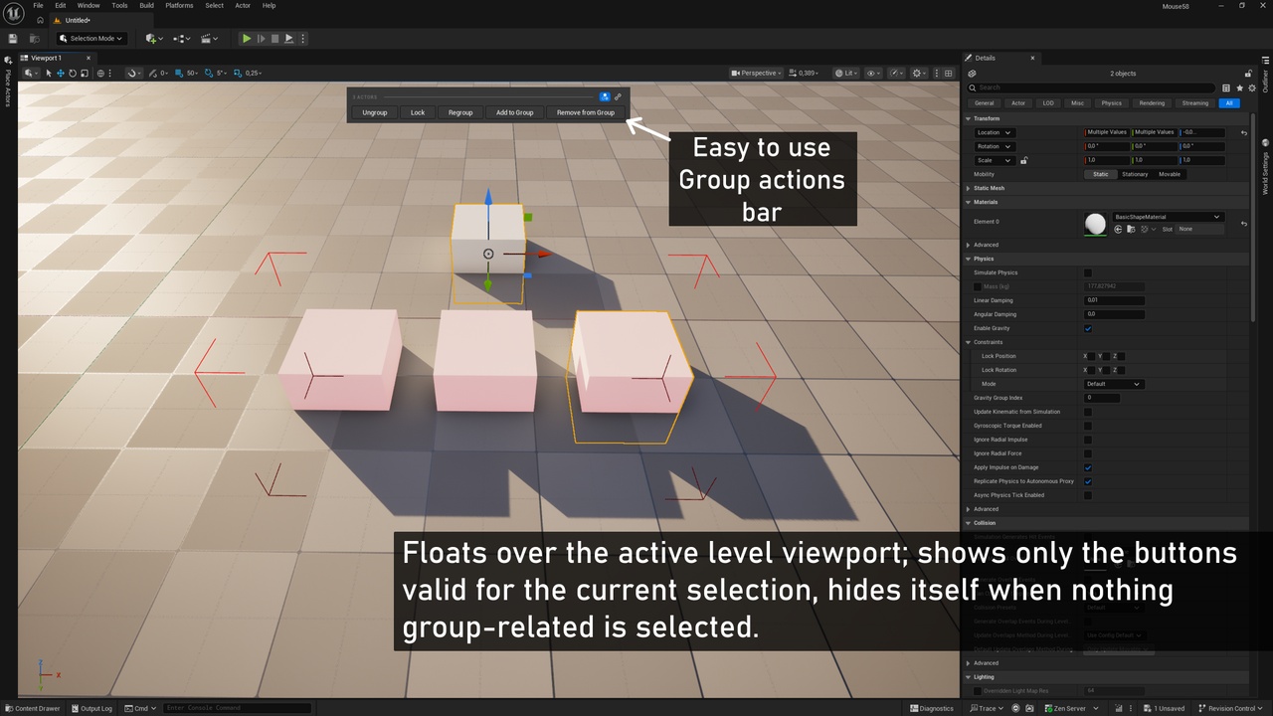
Task: Open the Build menu
Action: [146, 5]
